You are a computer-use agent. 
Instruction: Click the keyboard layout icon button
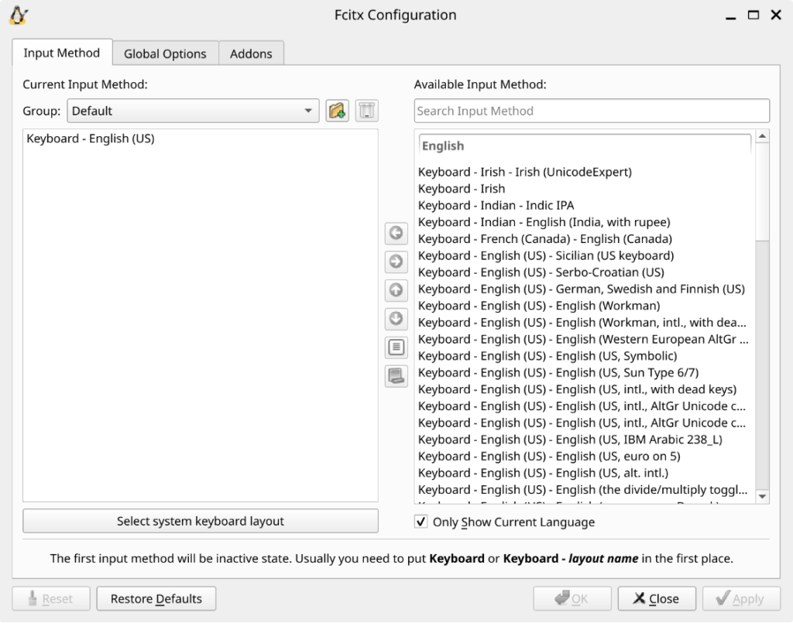396,376
